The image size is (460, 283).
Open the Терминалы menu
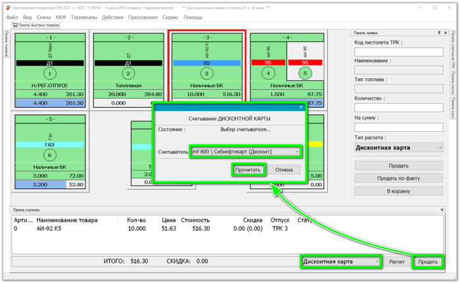84,17
